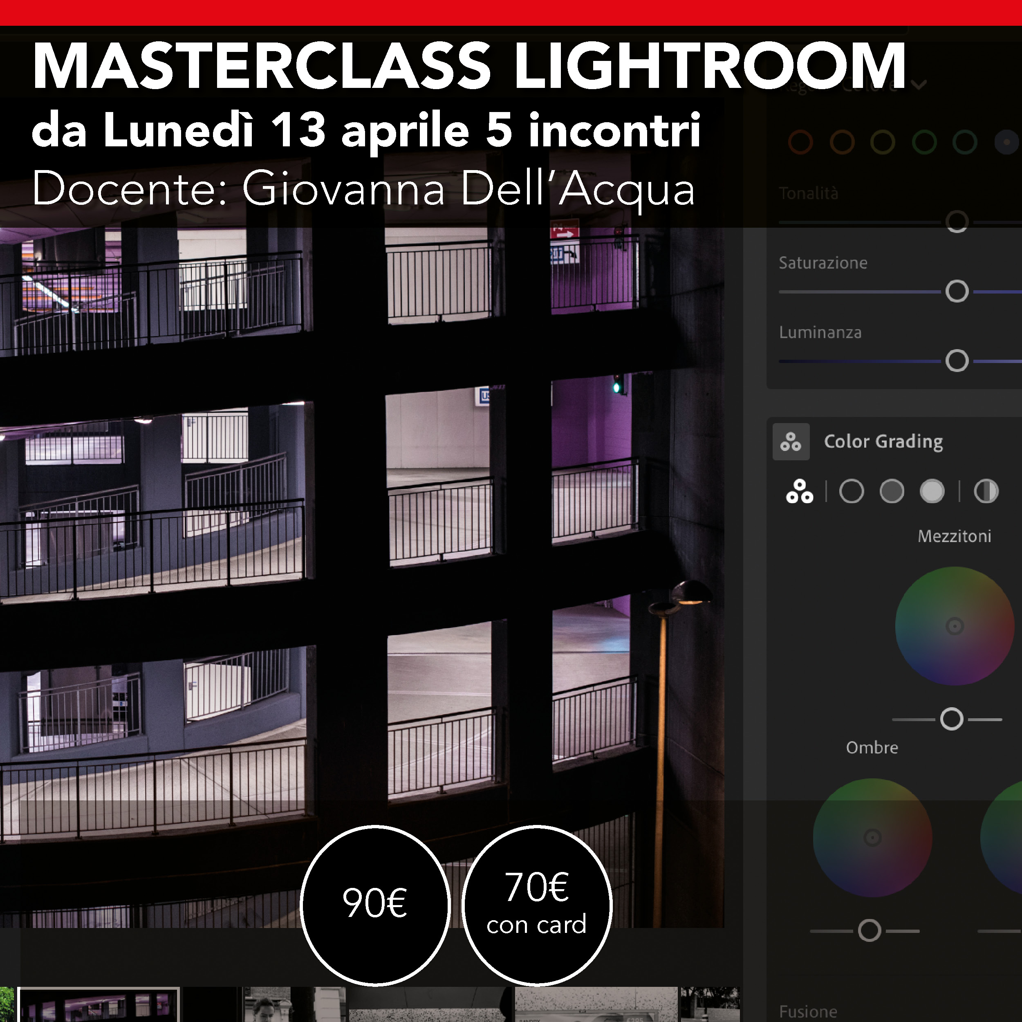
Task: Switch to the shadows-only grading circle icon
Action: [851, 491]
